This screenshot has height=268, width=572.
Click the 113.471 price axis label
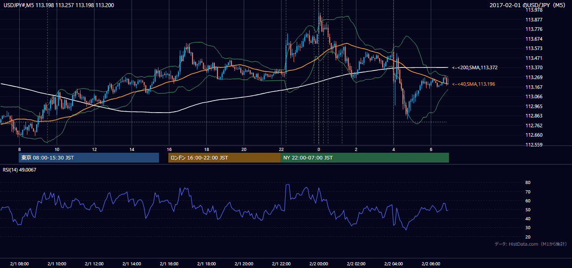click(x=534, y=58)
